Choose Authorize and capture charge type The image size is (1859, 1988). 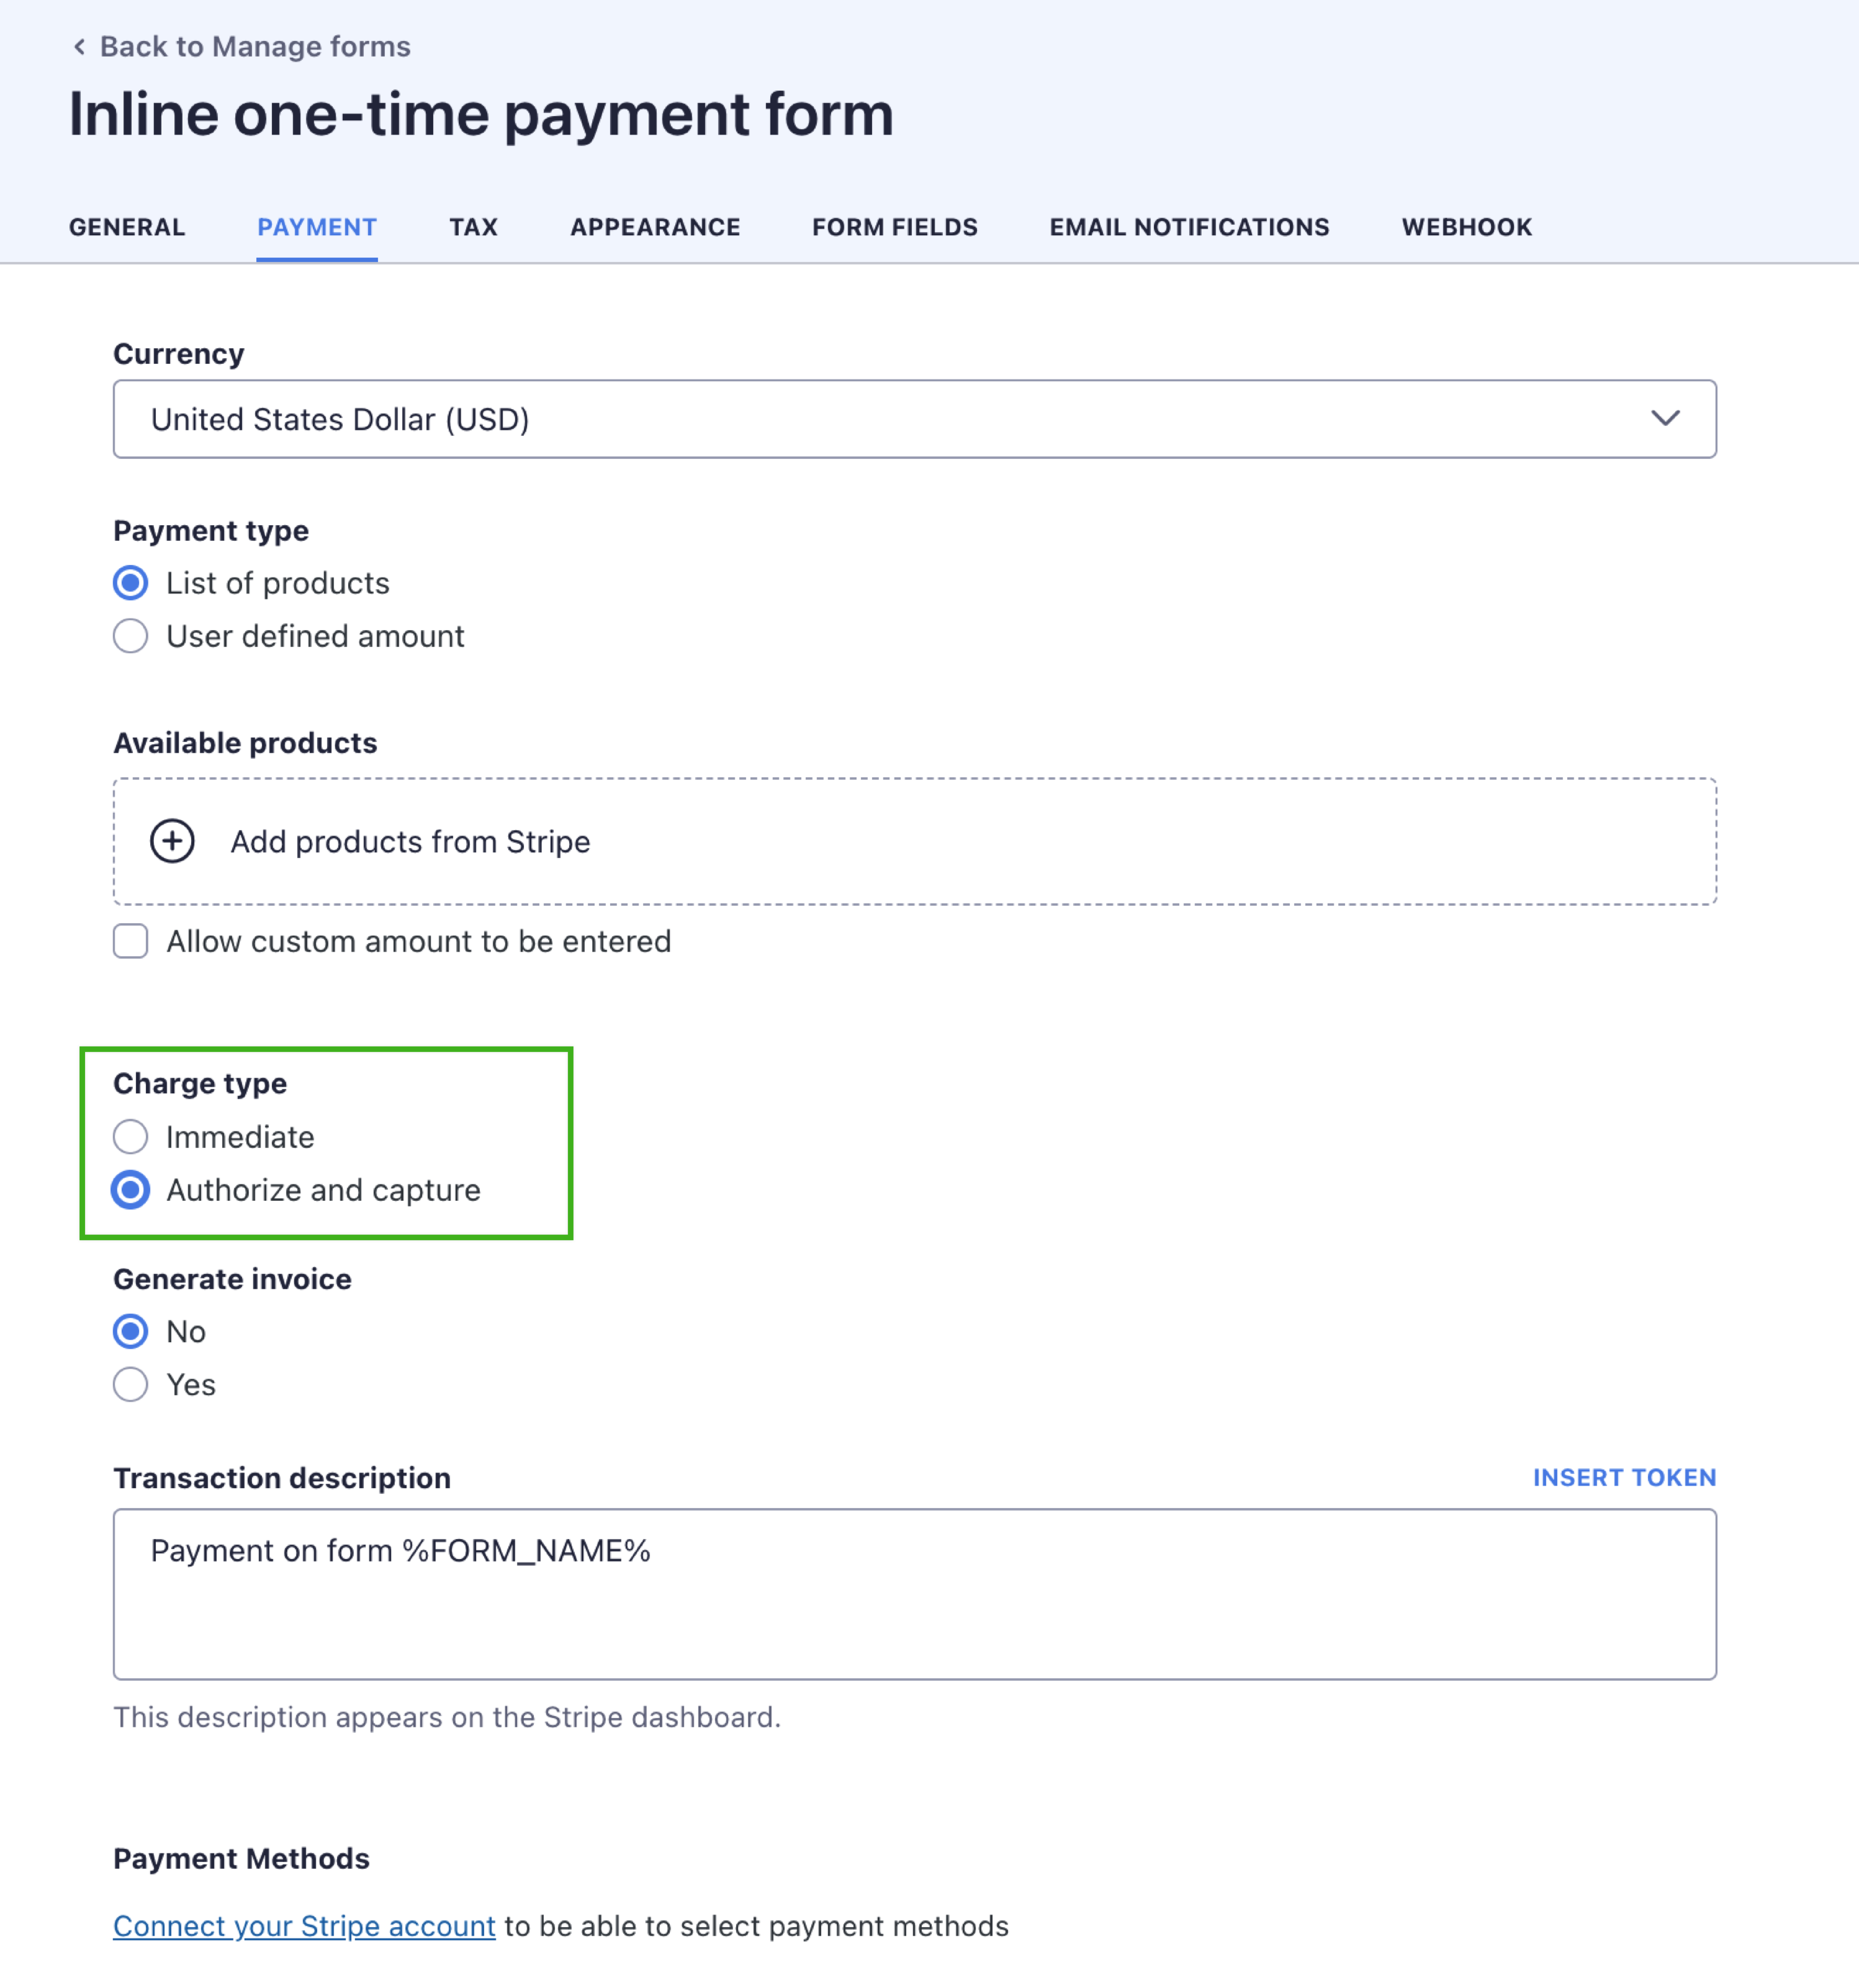tap(130, 1190)
